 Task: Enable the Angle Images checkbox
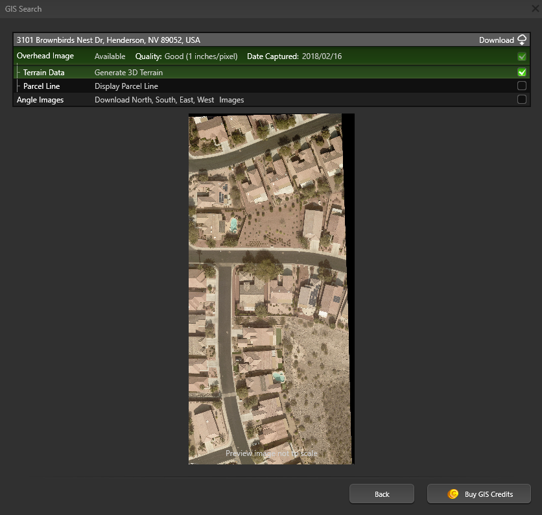click(x=521, y=99)
